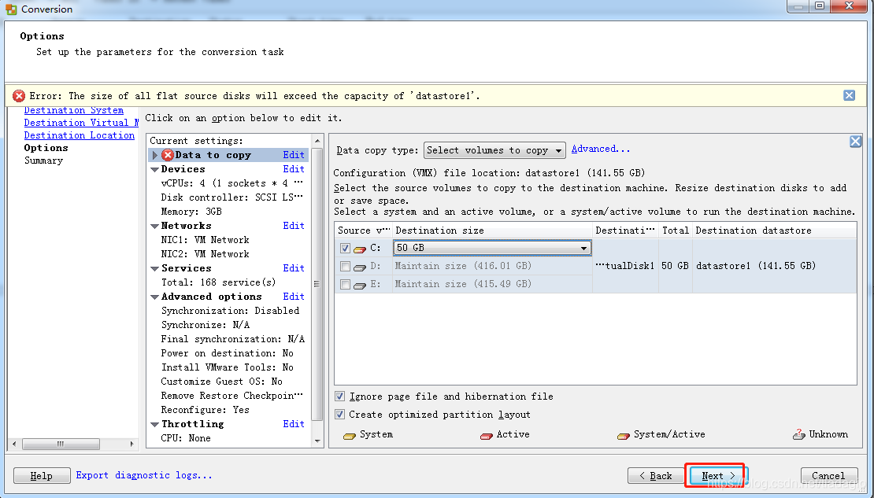This screenshot has width=874, height=498.
Task: Select the current Options step in sidebar
Action: pyautogui.click(x=46, y=148)
